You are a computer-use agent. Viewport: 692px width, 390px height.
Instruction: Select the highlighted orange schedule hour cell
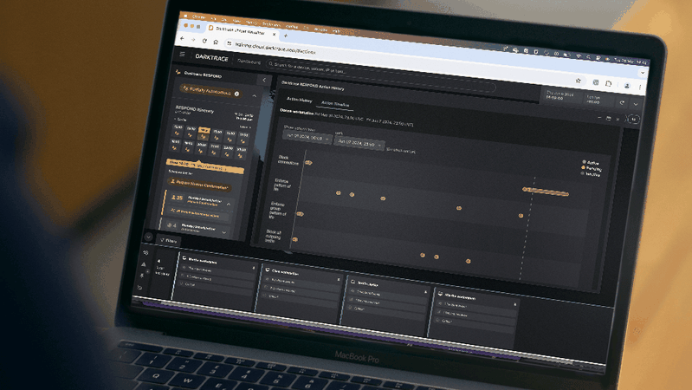click(x=204, y=133)
